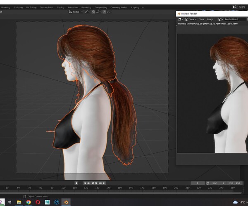Jump to the last frame
Image resolution: width=248 pixels, height=206 pixels.
tap(104, 183)
